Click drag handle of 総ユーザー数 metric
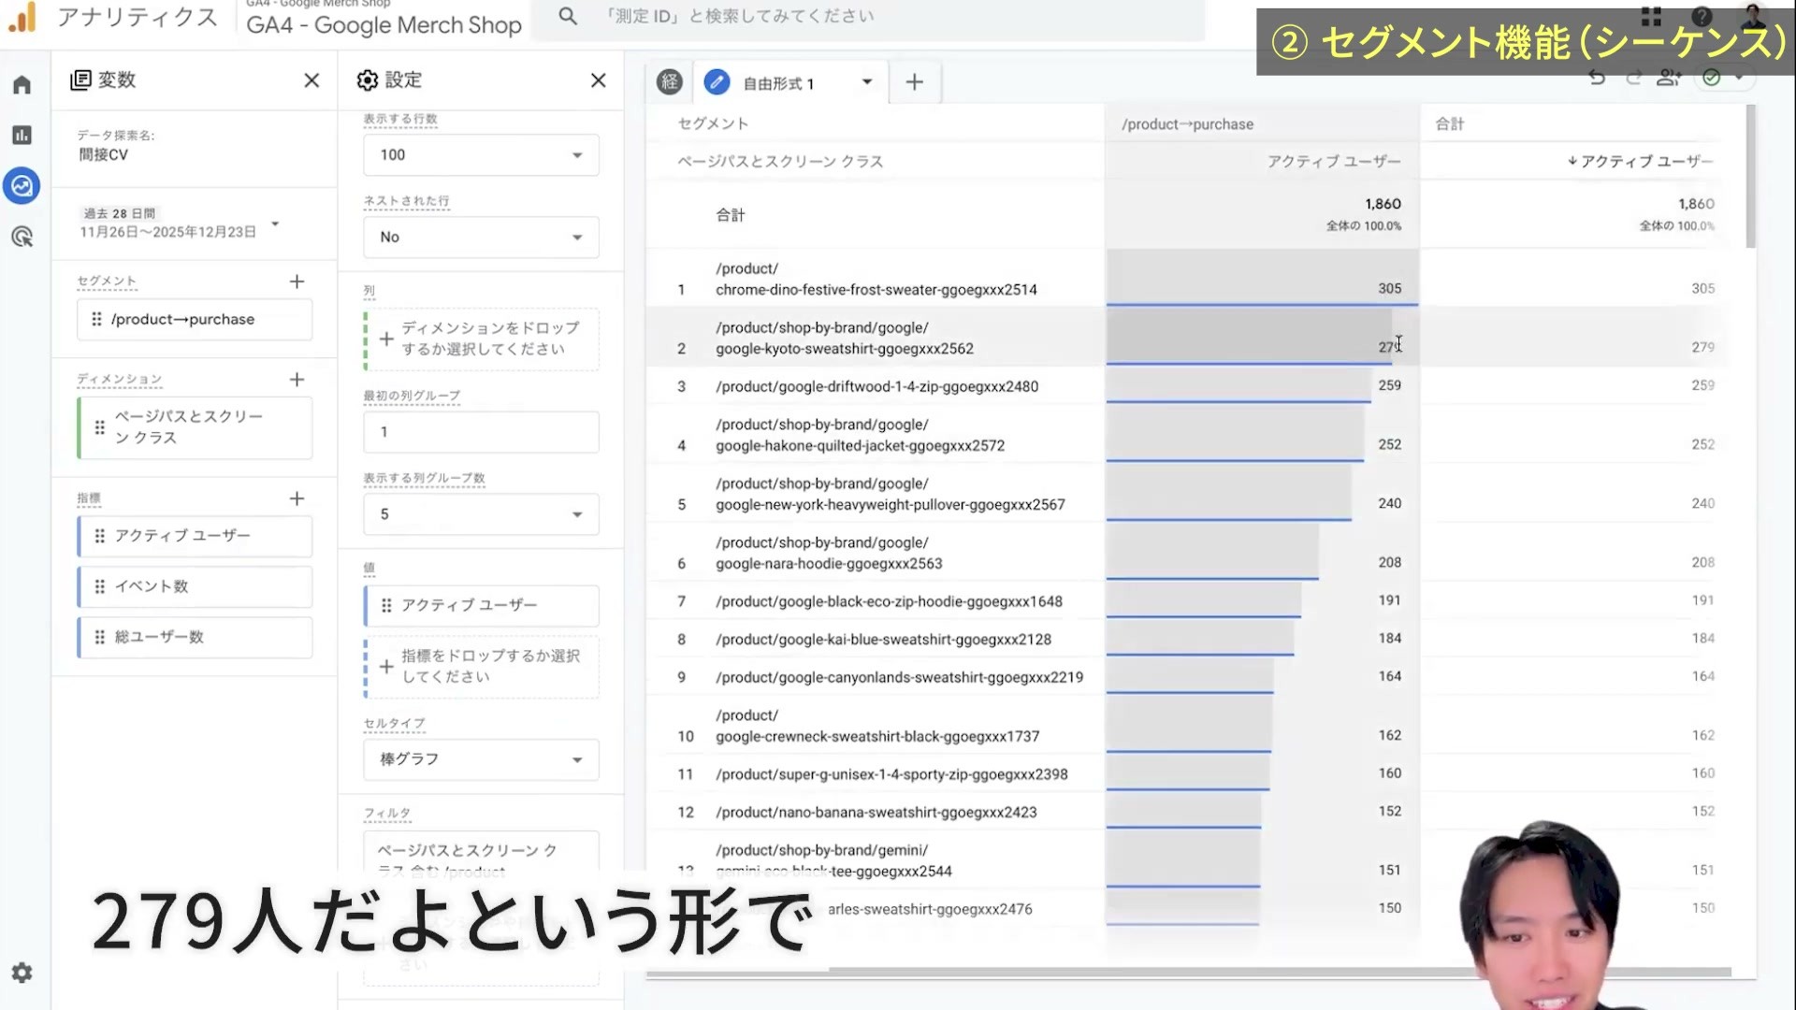1796x1010 pixels. pos(100,637)
